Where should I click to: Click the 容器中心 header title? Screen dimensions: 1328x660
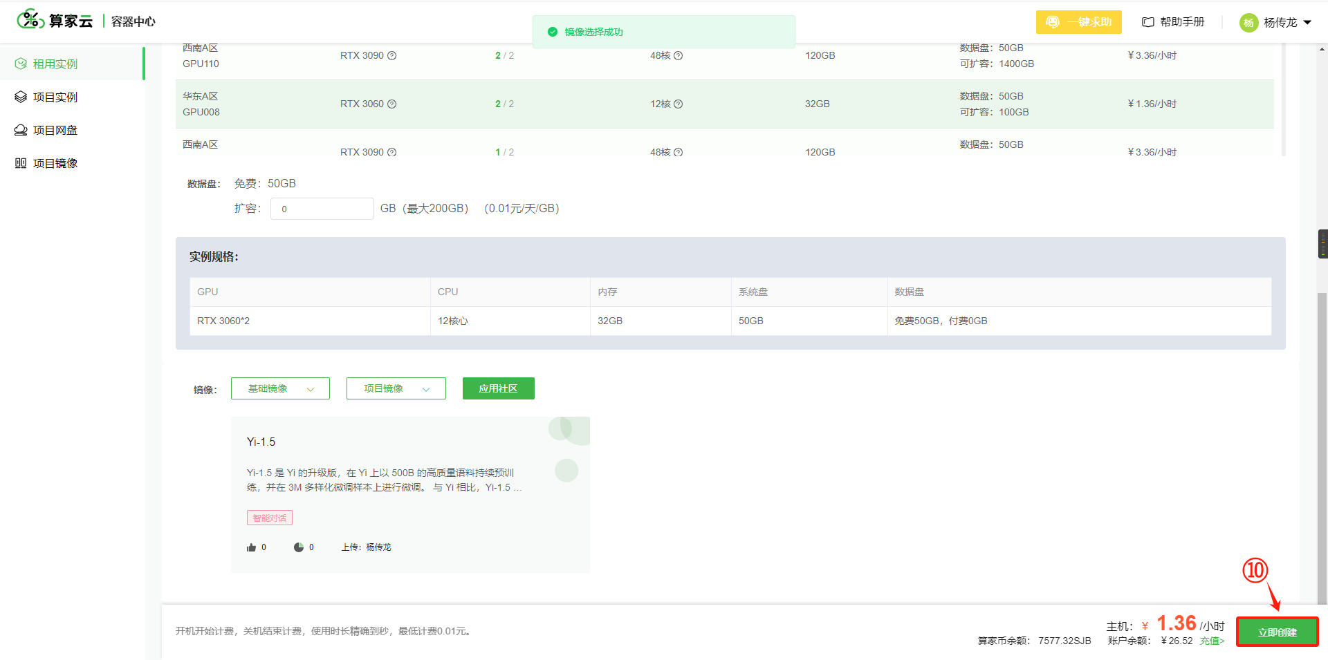click(x=133, y=21)
